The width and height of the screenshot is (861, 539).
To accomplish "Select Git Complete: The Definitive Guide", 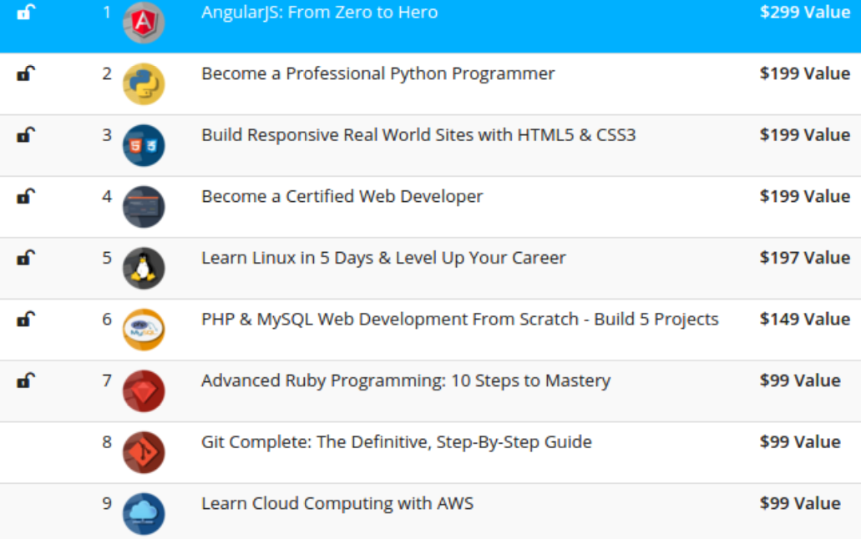I will point(396,442).
